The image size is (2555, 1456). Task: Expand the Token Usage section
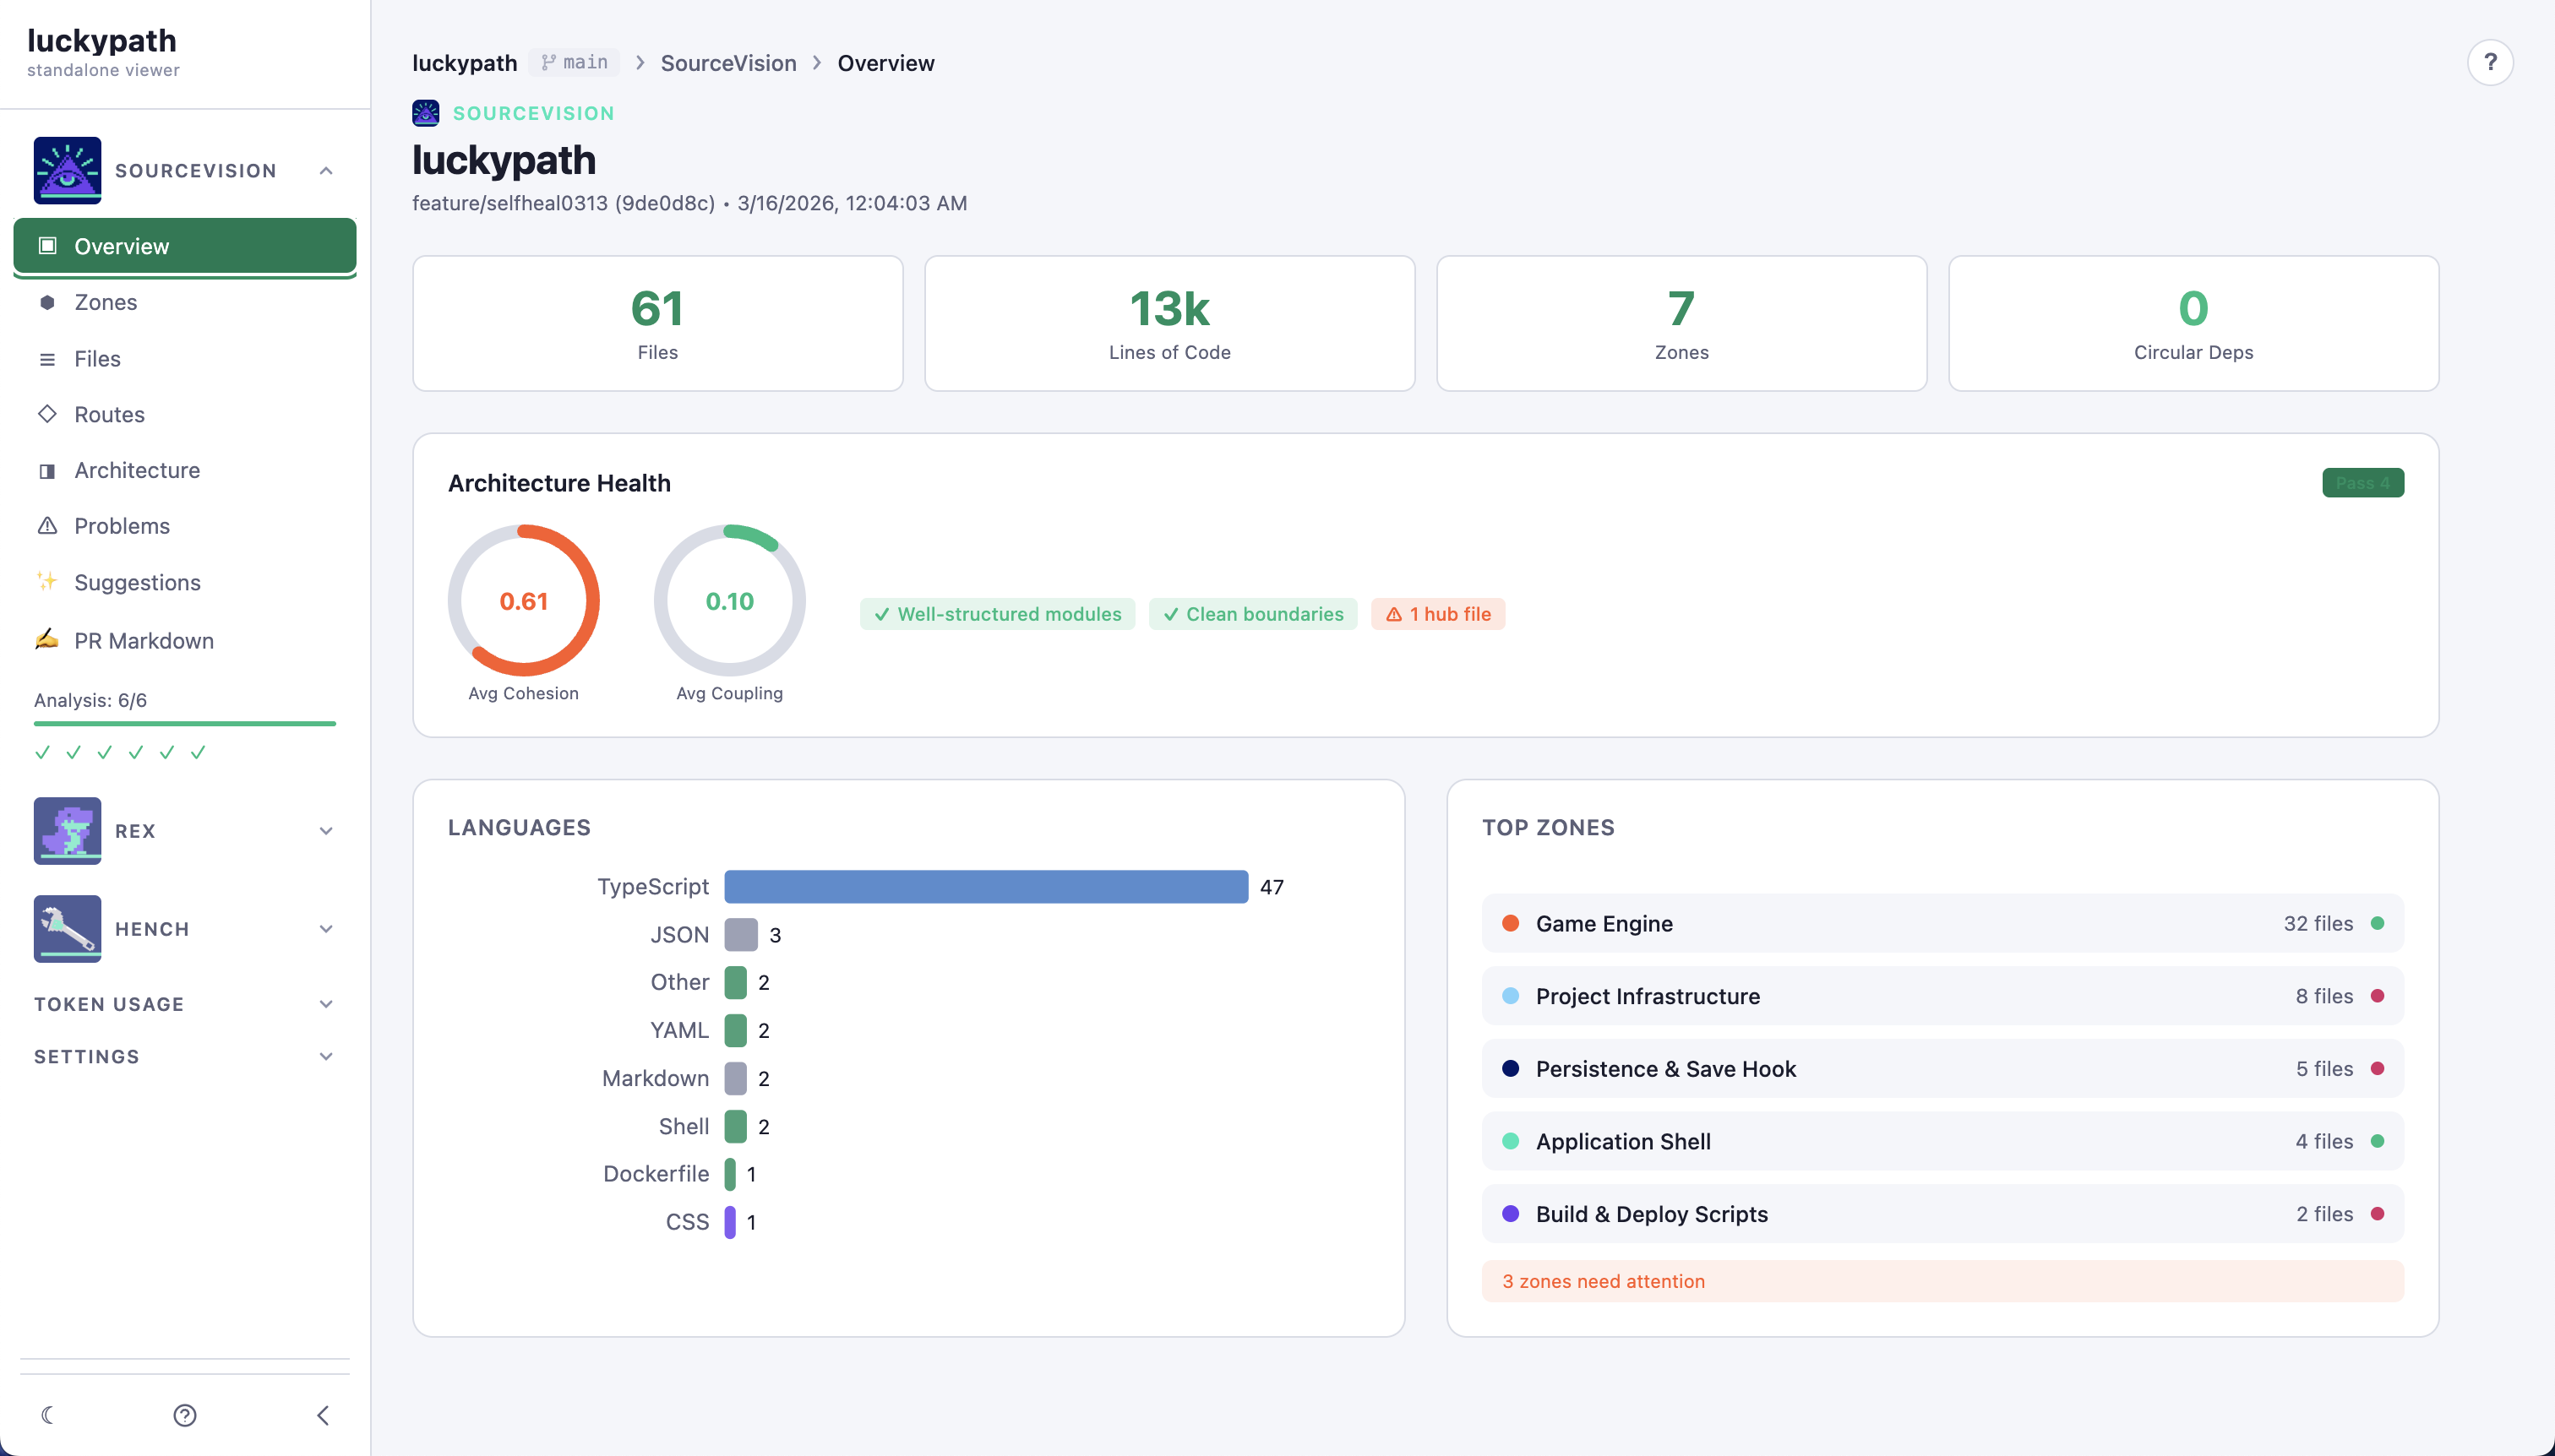326,1004
